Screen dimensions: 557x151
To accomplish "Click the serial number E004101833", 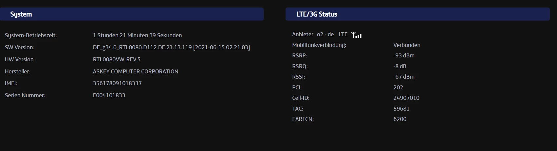I will (109, 95).
